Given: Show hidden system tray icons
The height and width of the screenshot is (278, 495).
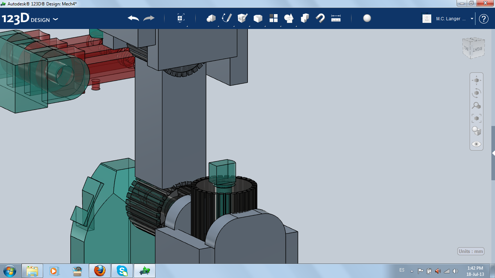Looking at the screenshot, I should [x=412, y=271].
